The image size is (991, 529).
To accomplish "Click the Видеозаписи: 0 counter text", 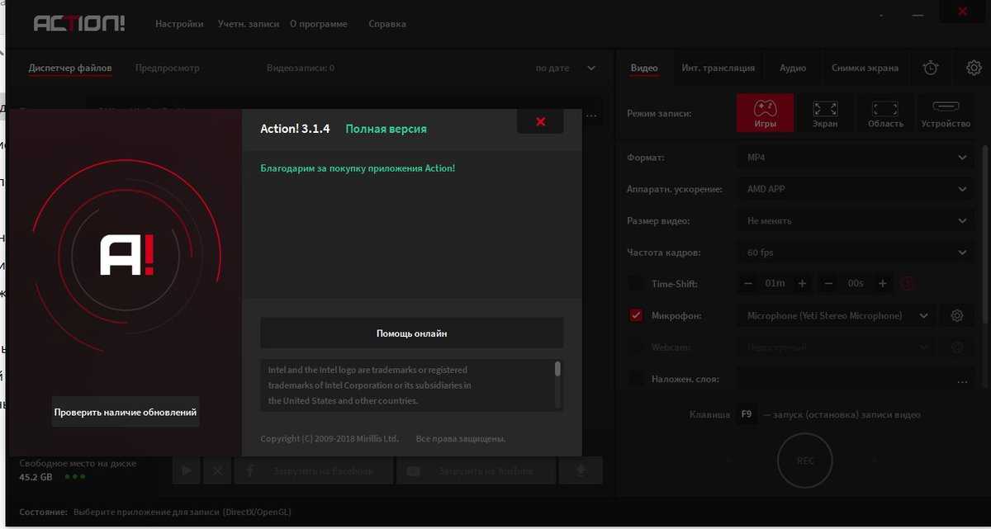I will (301, 68).
